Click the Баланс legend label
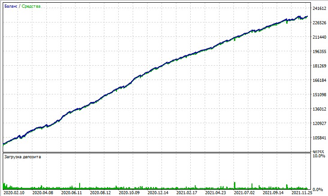The width and height of the screenshot is (328, 196). click(x=11, y=6)
